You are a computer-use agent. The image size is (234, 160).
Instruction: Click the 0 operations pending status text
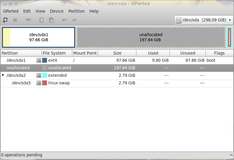point(22,155)
